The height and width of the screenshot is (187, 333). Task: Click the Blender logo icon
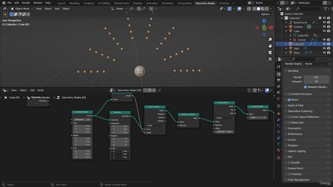click(4, 3)
